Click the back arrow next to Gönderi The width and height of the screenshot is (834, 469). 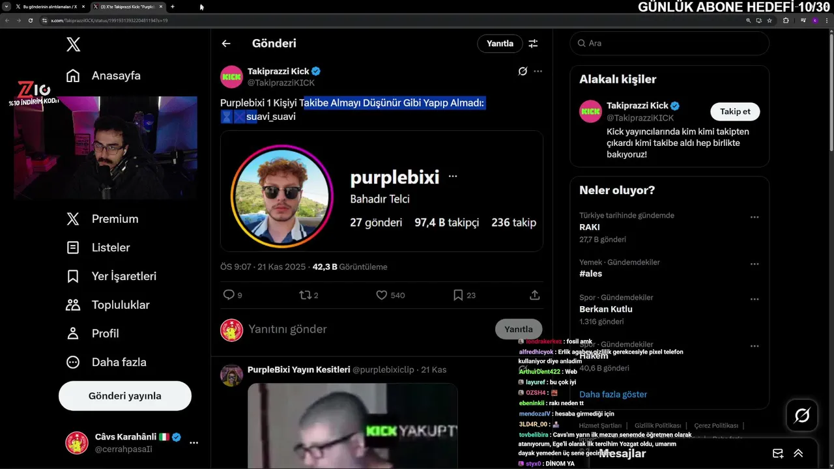coord(226,44)
